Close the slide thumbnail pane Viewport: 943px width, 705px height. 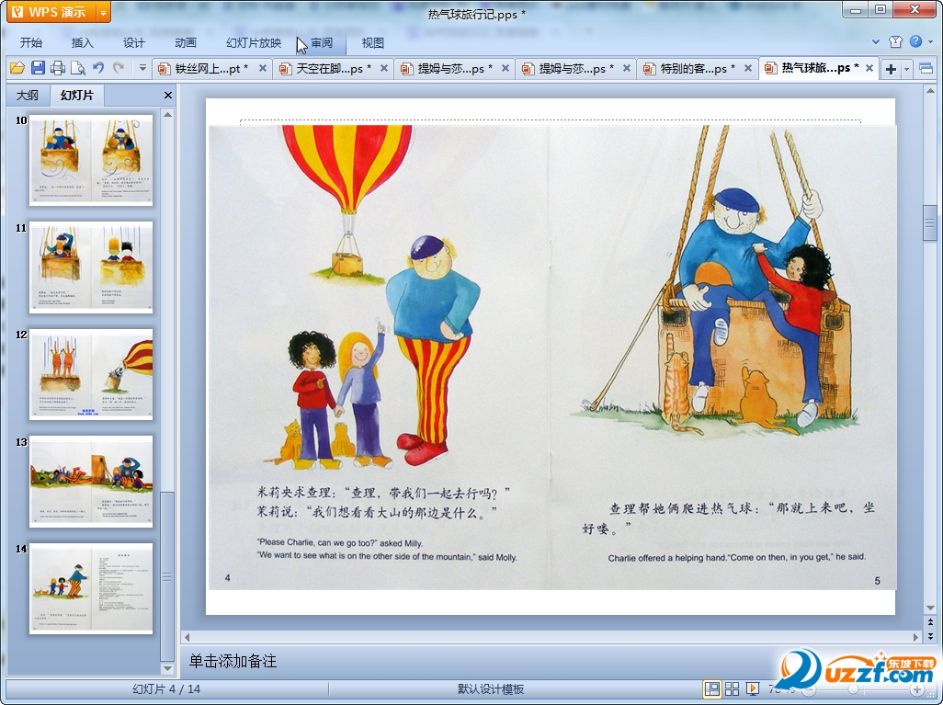pyautogui.click(x=168, y=95)
